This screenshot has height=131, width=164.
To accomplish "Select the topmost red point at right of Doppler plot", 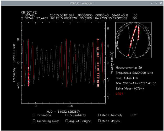I will [x=98, y=39].
